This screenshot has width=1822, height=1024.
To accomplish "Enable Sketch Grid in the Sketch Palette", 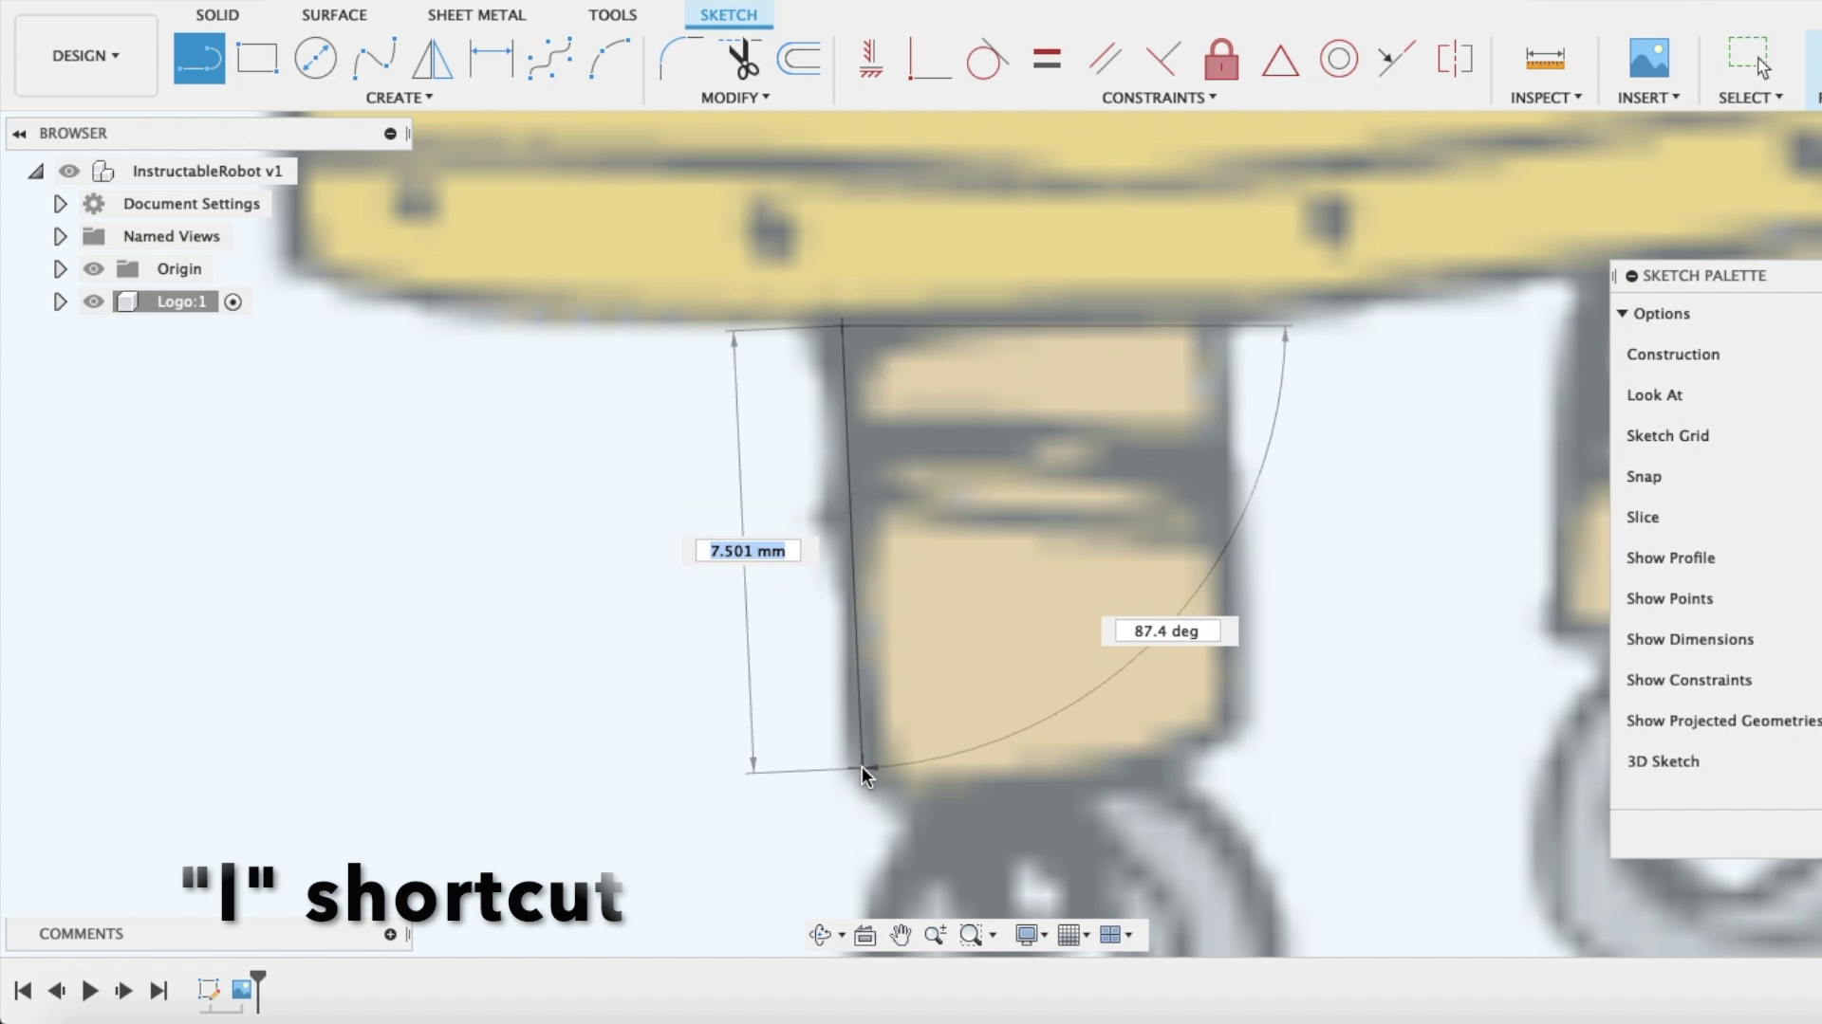I will tap(1667, 435).
